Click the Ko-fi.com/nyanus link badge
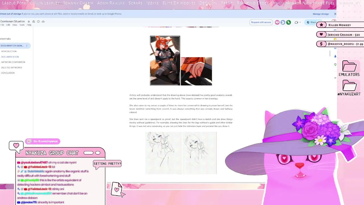The height and width of the screenshot is (205, 364). (x=43, y=141)
